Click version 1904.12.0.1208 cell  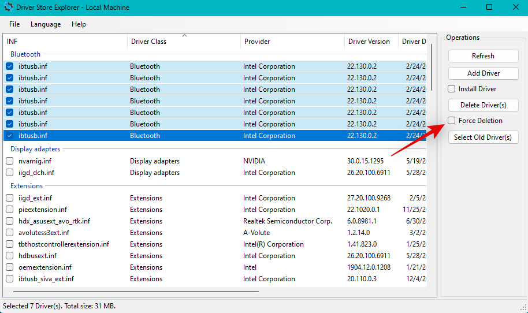point(369,267)
